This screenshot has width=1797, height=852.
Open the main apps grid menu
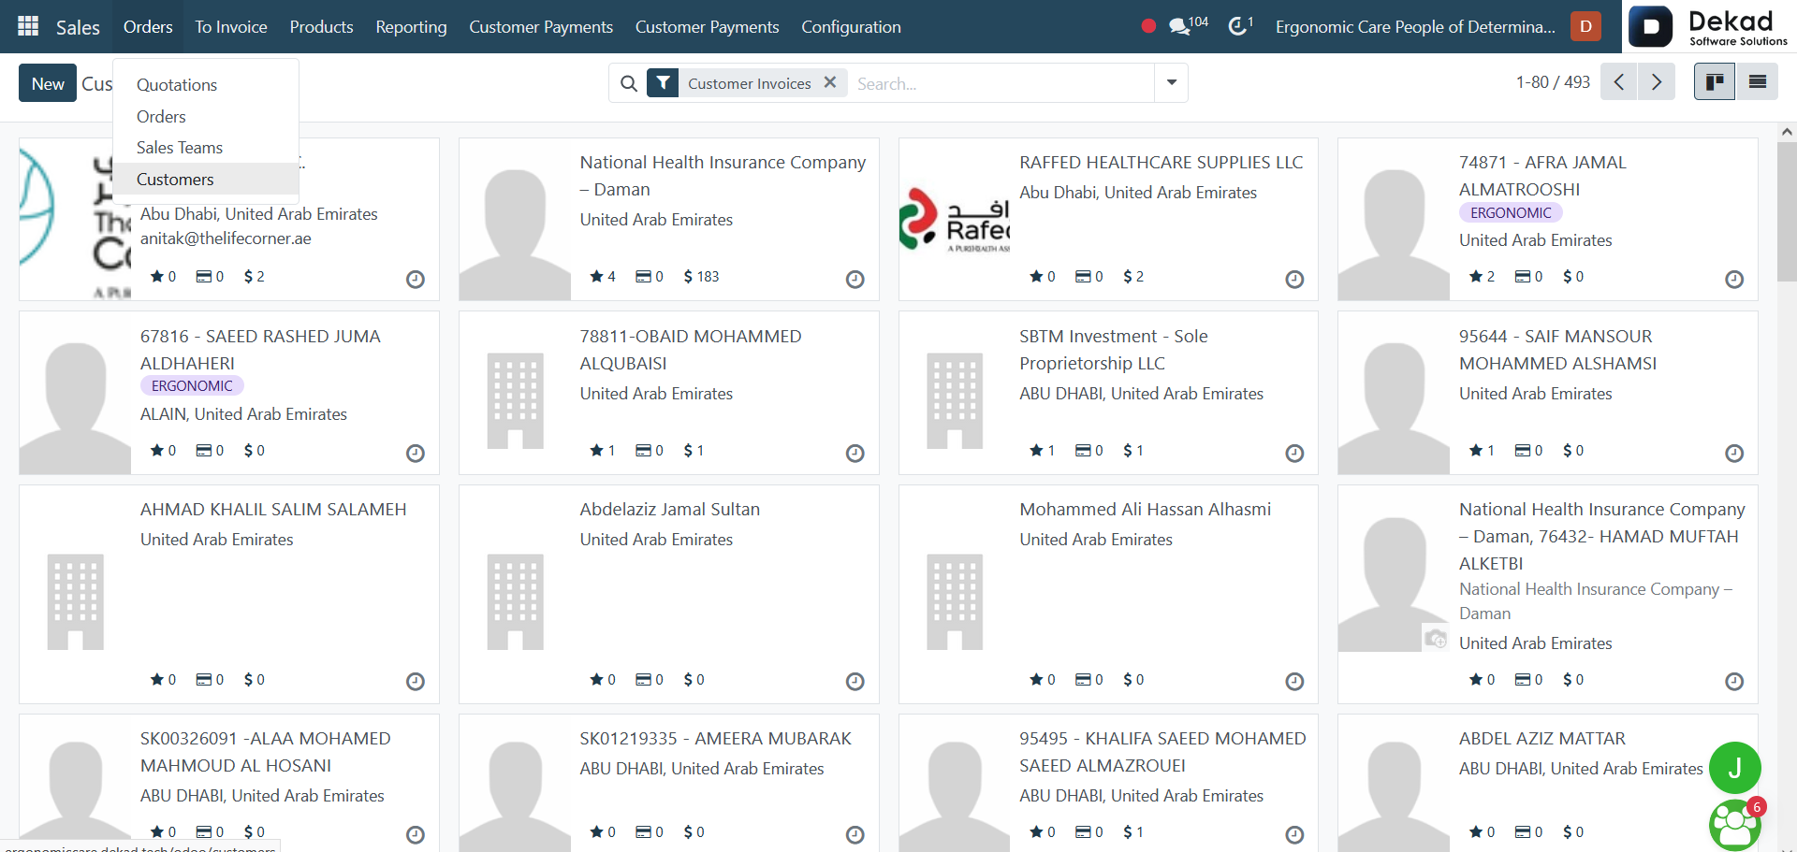coord(28,26)
